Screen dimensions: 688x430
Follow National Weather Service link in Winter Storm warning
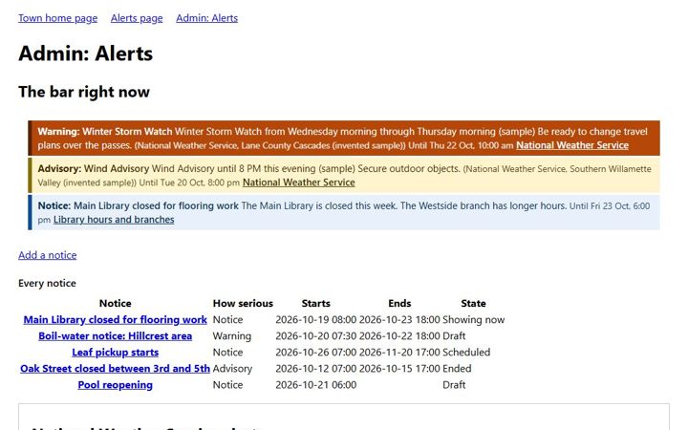pyautogui.click(x=572, y=145)
